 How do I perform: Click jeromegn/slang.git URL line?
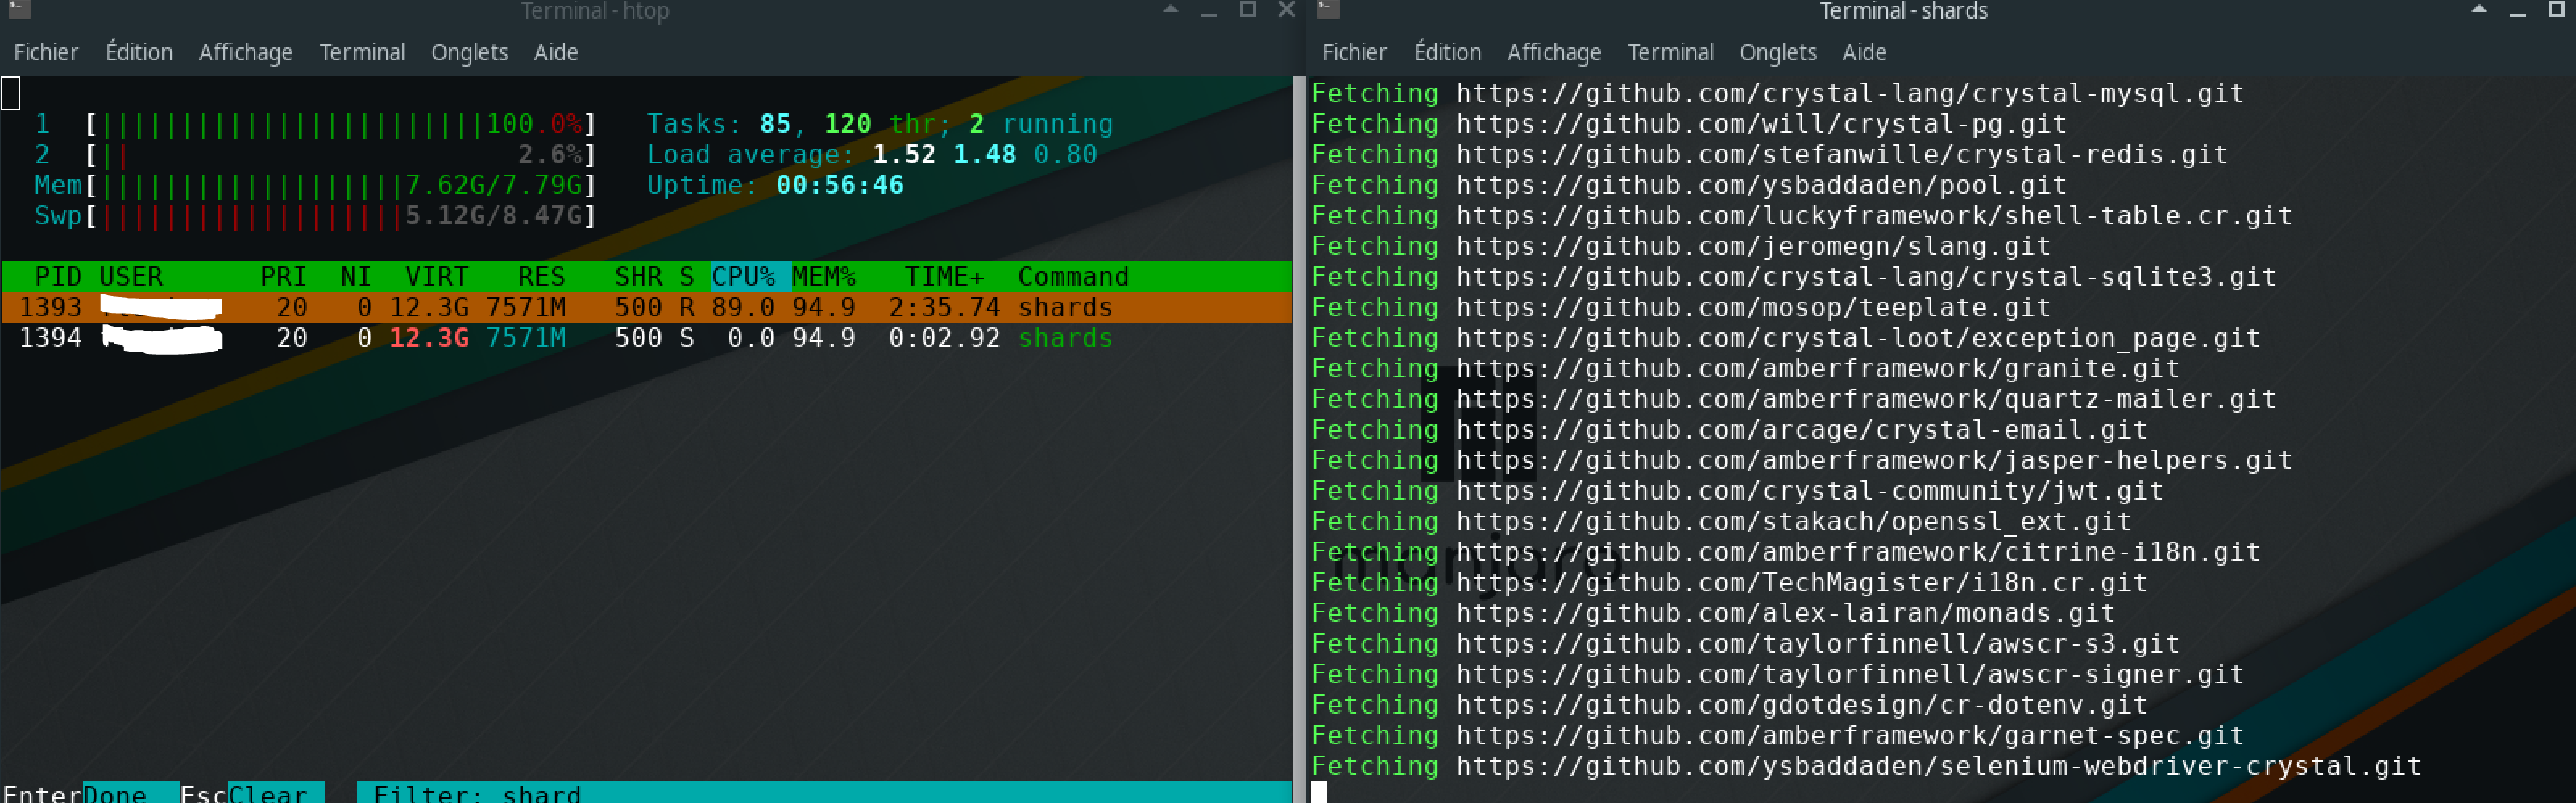(x=1753, y=247)
